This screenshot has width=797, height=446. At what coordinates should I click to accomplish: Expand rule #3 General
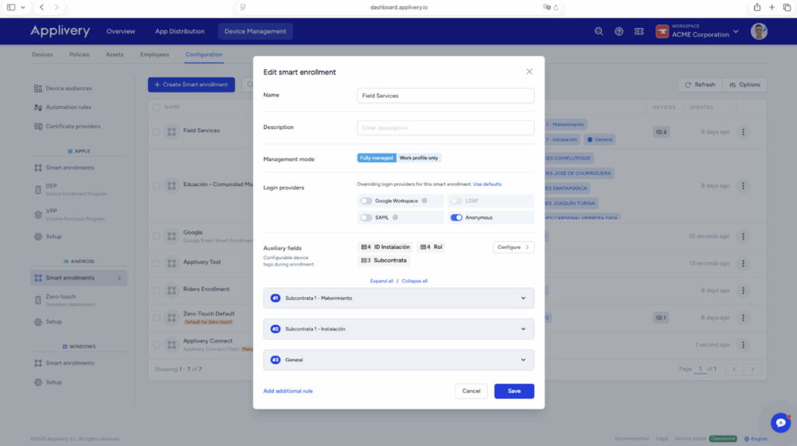(398, 360)
